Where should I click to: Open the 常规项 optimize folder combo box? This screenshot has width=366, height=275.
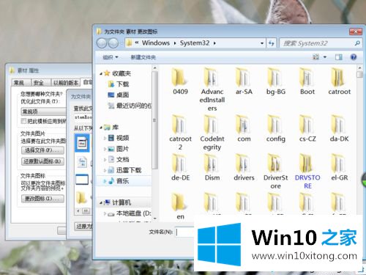click(43, 112)
